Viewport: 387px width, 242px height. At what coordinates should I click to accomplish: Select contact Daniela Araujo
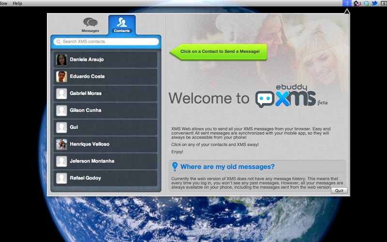point(105,60)
